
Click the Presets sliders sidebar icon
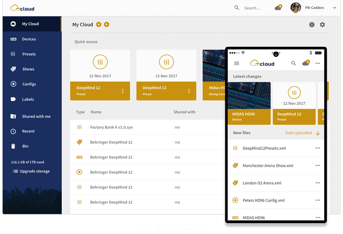[13, 54]
